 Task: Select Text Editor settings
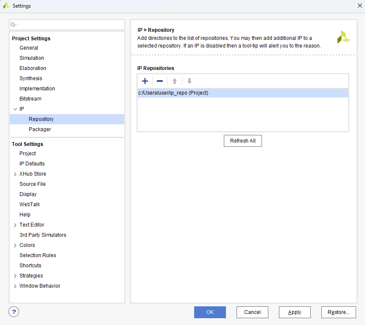coord(32,225)
